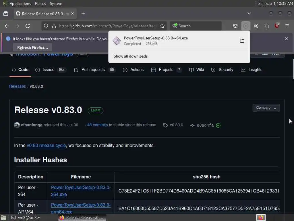
Task: Download PowerToysUserSetup-0.83.0-x64.exe from the table
Action: (x=81, y=191)
